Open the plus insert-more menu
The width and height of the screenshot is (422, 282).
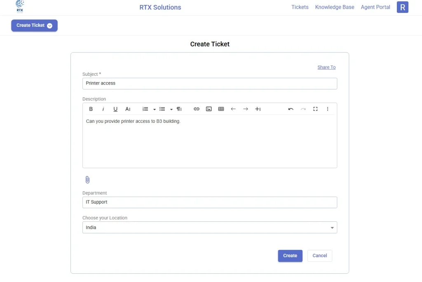258,109
